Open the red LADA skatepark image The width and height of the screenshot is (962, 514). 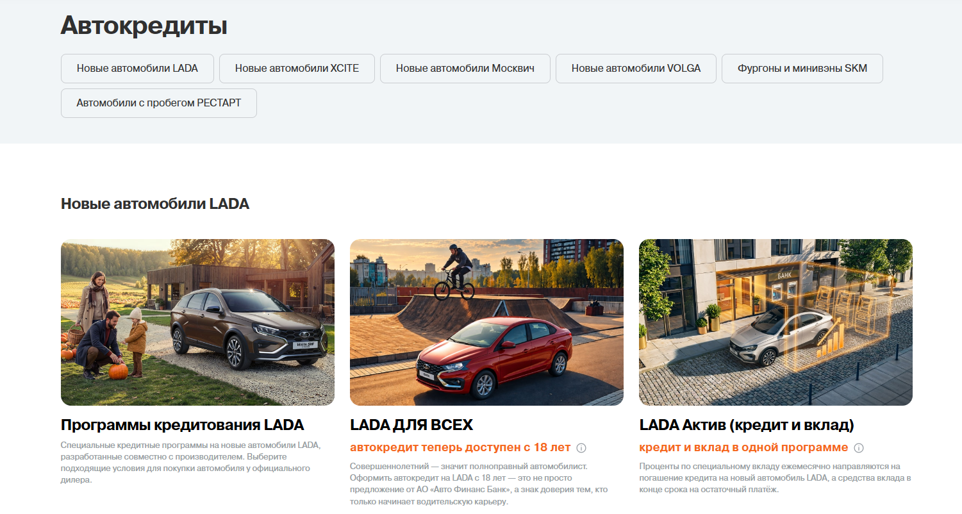[486, 322]
